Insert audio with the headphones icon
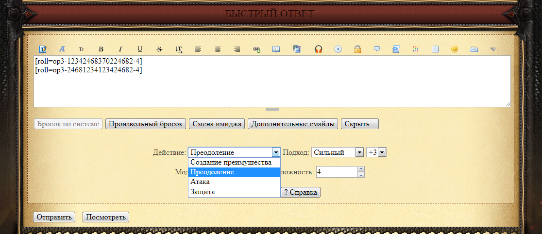The image size is (542, 234). 319,49
